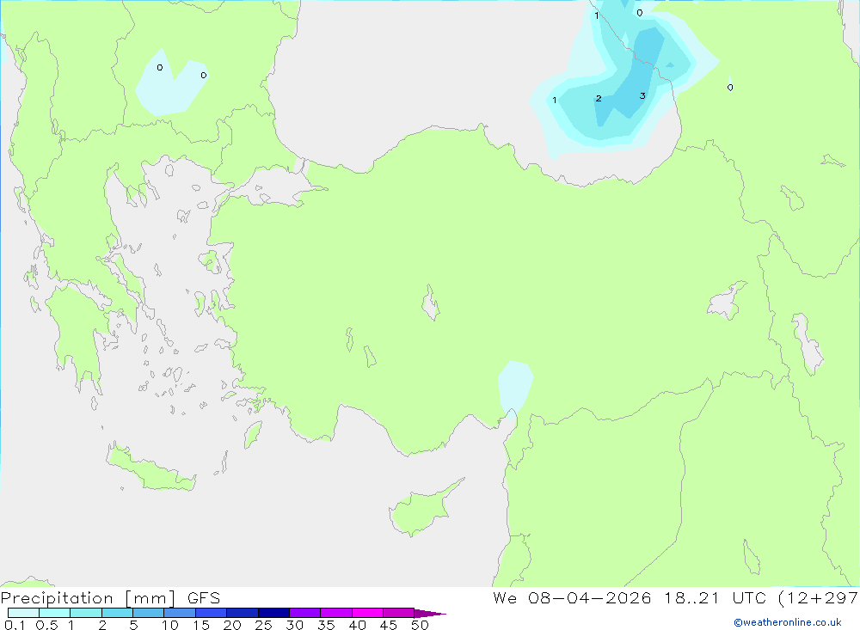Click the legend value "20"

point(232,625)
